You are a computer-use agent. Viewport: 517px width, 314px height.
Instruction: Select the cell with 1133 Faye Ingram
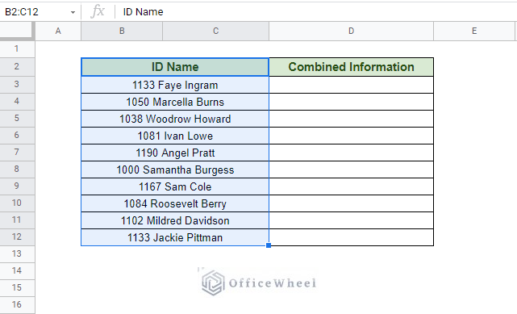coord(175,85)
